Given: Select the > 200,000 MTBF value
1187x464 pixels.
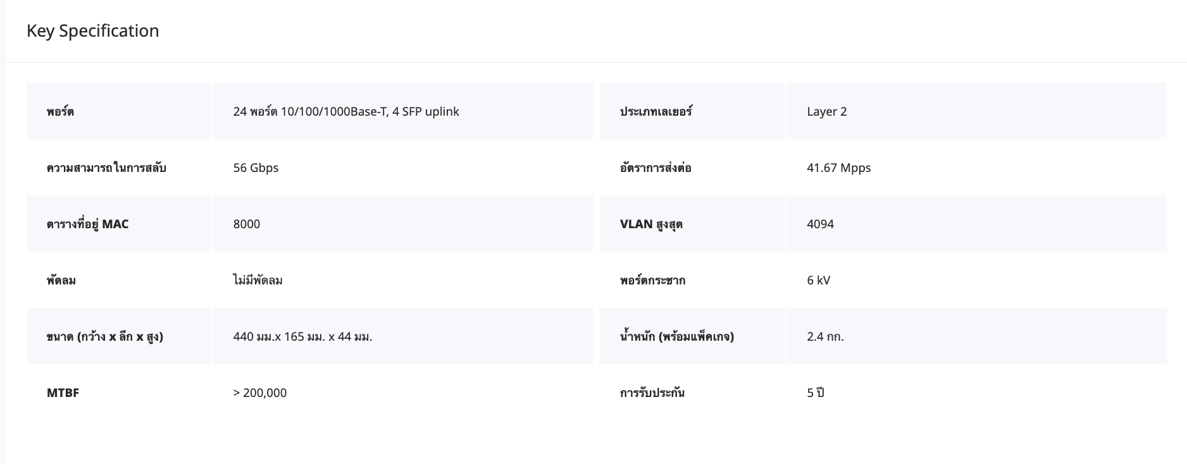Looking at the screenshot, I should point(259,393).
